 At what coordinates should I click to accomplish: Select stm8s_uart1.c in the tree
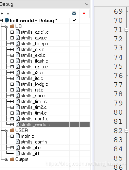pos(35,119)
